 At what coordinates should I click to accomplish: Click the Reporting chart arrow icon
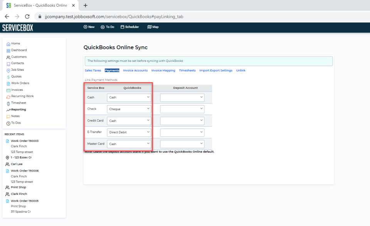point(8,110)
